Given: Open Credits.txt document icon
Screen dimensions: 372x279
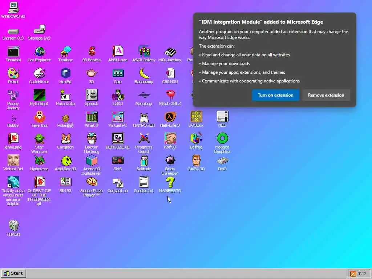Looking at the screenshot, I should point(144,182).
